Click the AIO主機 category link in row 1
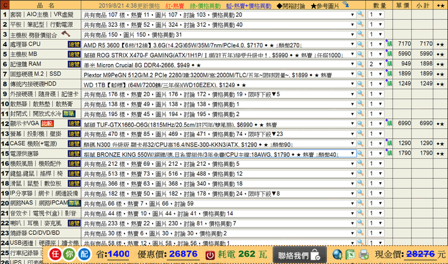The width and height of the screenshot is (448, 264). click(x=38, y=14)
